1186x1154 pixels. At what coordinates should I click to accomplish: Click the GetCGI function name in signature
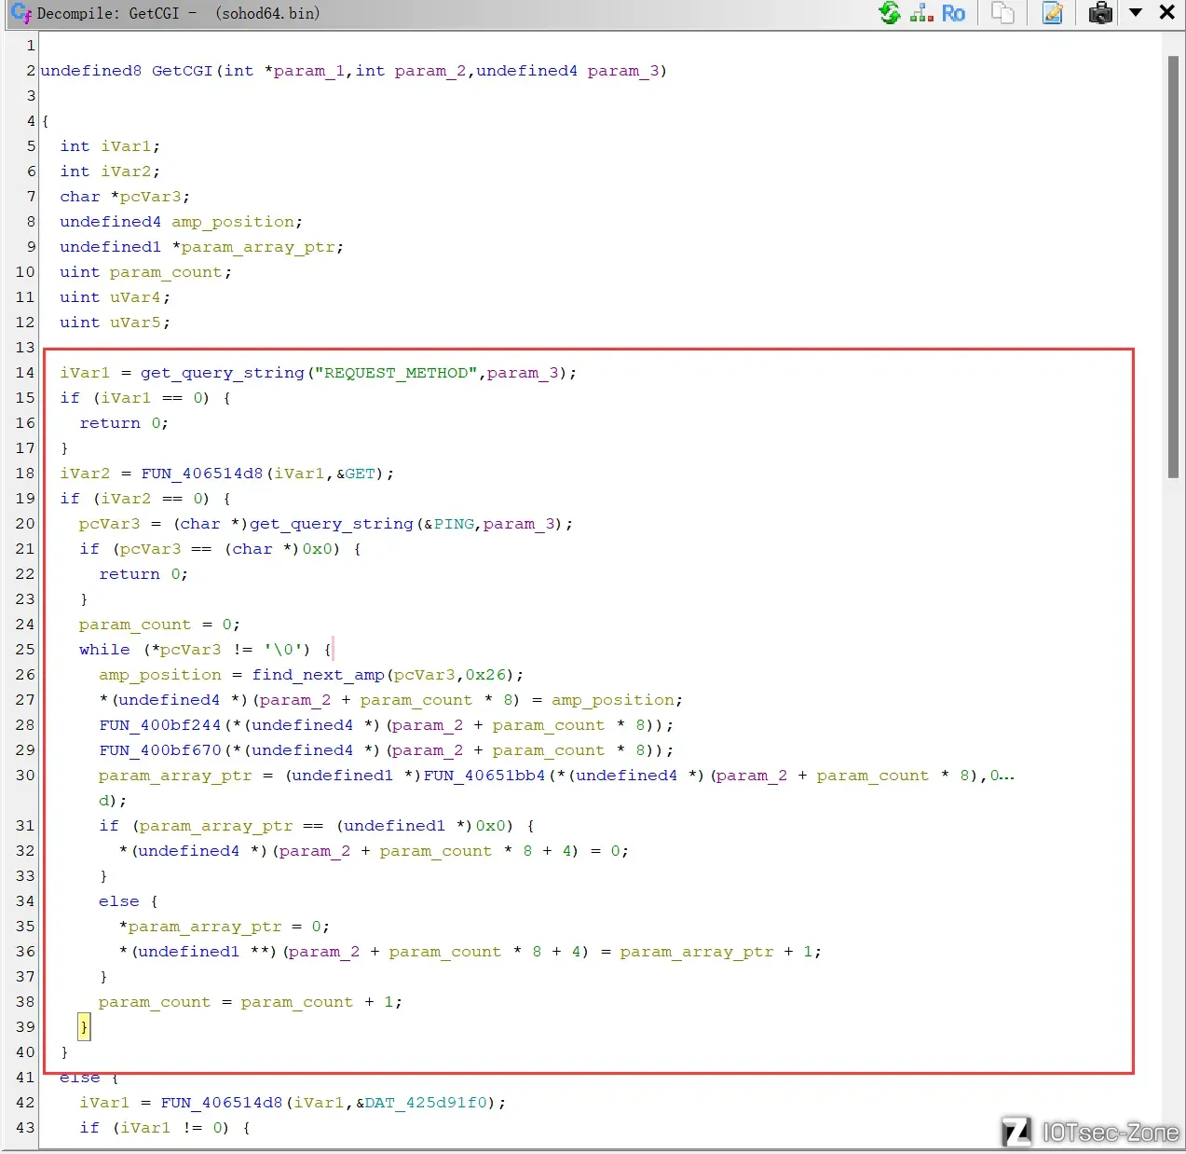point(182,71)
